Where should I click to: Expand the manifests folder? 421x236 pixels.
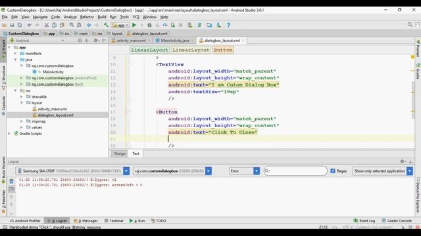(16, 54)
